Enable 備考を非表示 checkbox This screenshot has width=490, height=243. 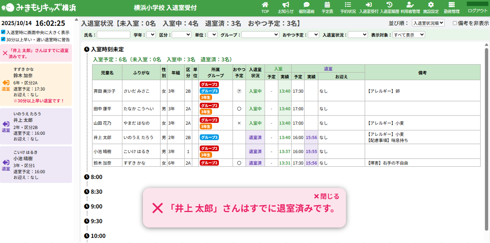455,23
